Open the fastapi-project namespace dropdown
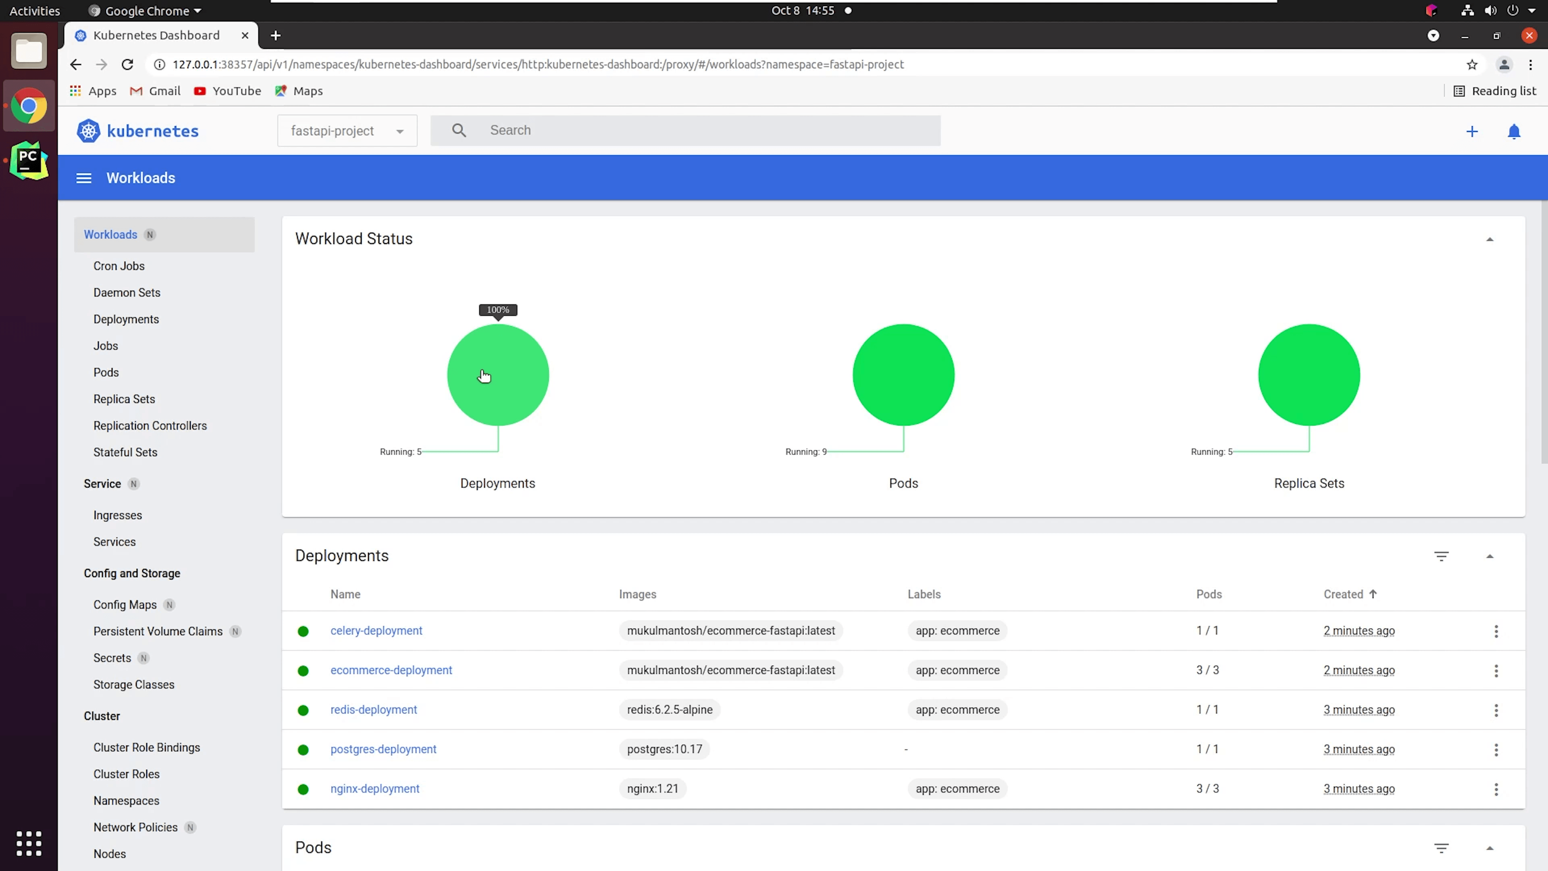1548x871 pixels. (x=347, y=131)
